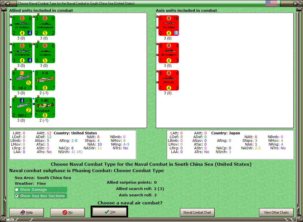
Task: Click the Axis search roll value
Action: point(155,195)
